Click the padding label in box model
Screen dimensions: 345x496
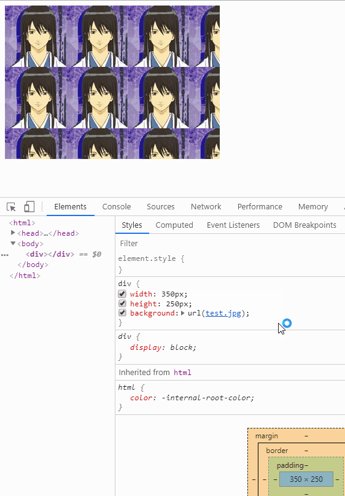290,465
